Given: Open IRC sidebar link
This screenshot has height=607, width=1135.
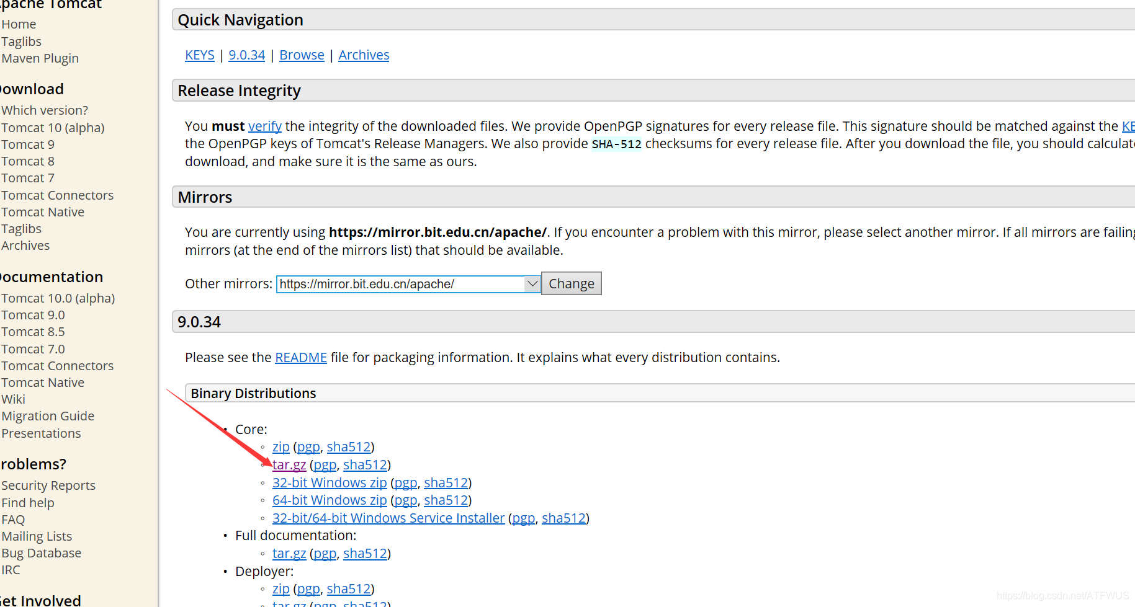Looking at the screenshot, I should [x=11, y=570].
